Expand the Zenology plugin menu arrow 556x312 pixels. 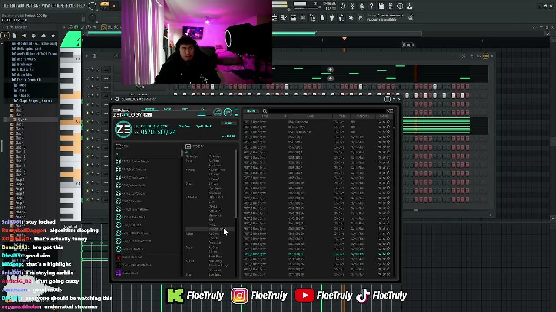coord(111,99)
